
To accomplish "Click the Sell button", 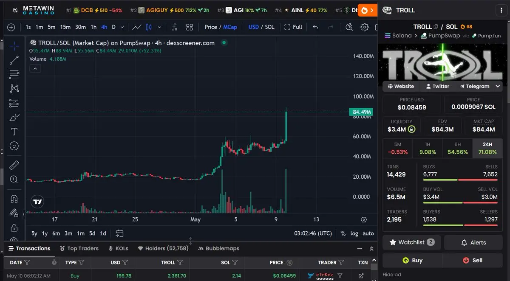I will click(473, 260).
